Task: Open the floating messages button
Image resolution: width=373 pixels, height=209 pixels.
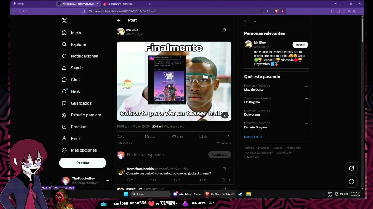Action: (351, 182)
